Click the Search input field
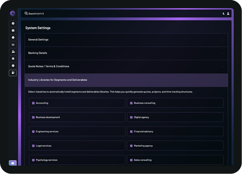Screen dimensions: 242x174 [x=122, y=14]
